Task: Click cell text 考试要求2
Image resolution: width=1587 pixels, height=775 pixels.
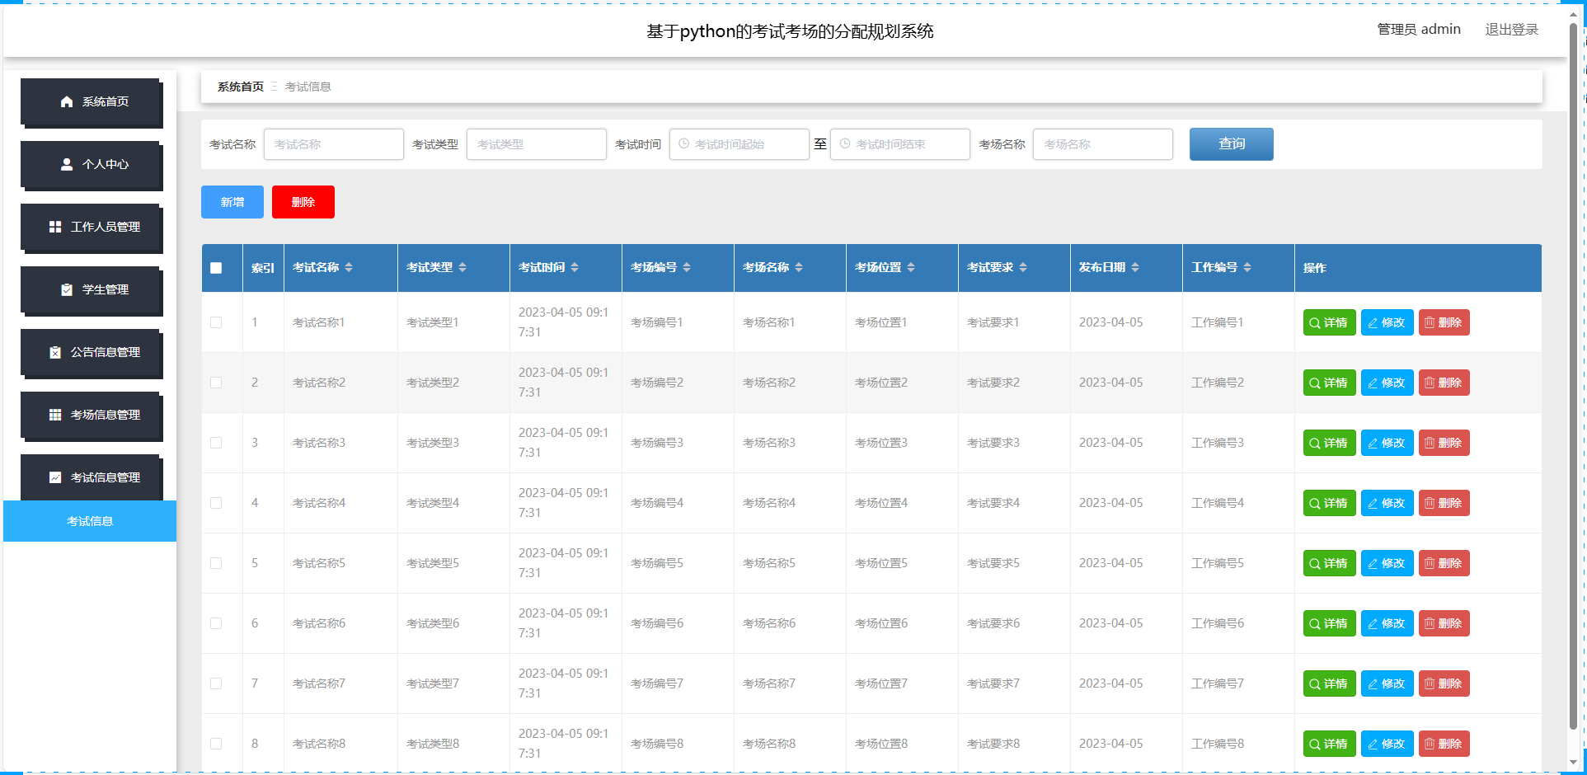Action: point(993,383)
